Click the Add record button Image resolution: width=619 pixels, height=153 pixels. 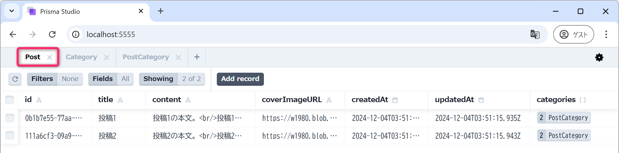click(240, 79)
